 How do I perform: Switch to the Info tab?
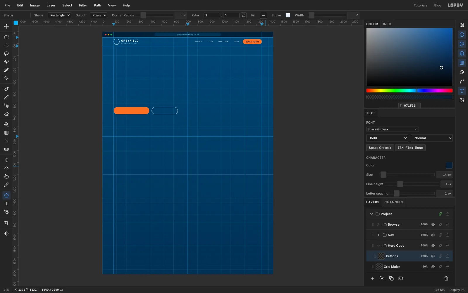(x=387, y=24)
